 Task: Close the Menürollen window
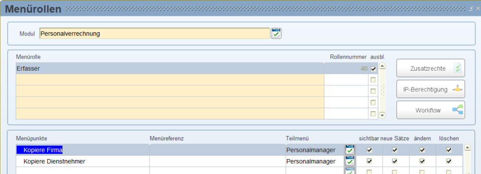point(478,9)
